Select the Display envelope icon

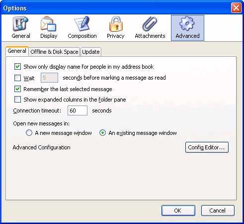(49, 23)
